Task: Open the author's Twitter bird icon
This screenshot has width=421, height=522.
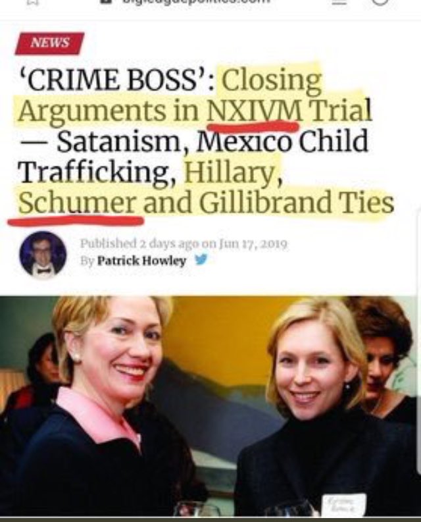Action: [x=201, y=259]
